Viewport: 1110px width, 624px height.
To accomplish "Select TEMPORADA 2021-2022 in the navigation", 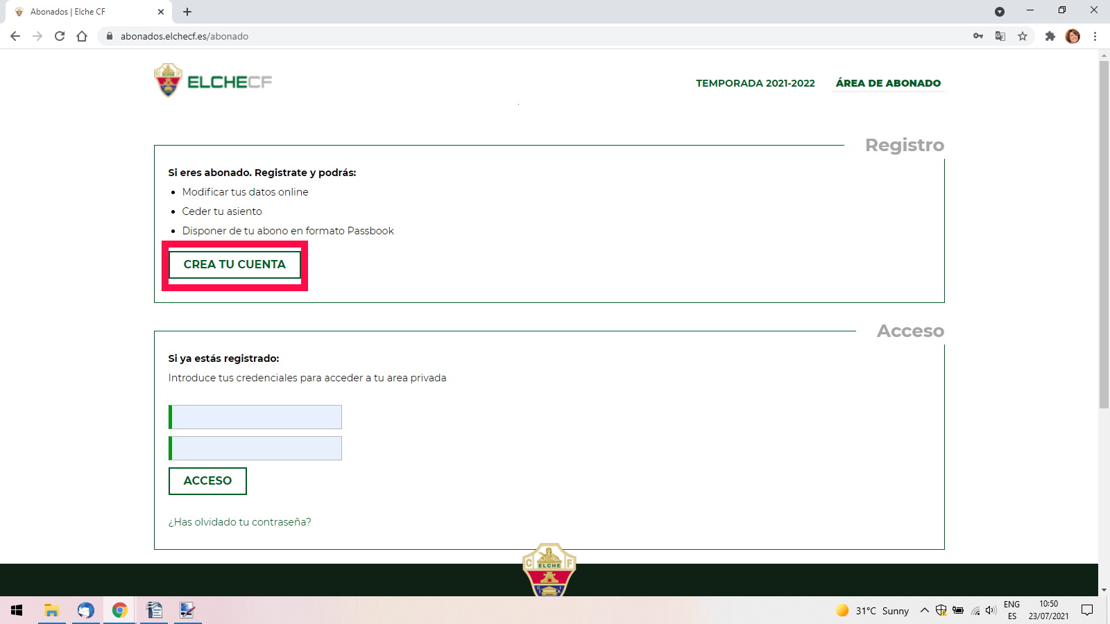I will (755, 83).
